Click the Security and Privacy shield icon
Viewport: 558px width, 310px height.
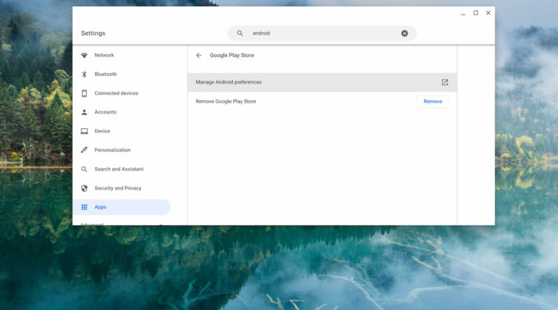pos(84,188)
